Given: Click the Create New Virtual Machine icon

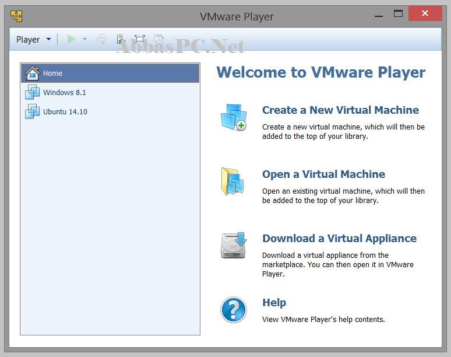Looking at the screenshot, I should (234, 117).
